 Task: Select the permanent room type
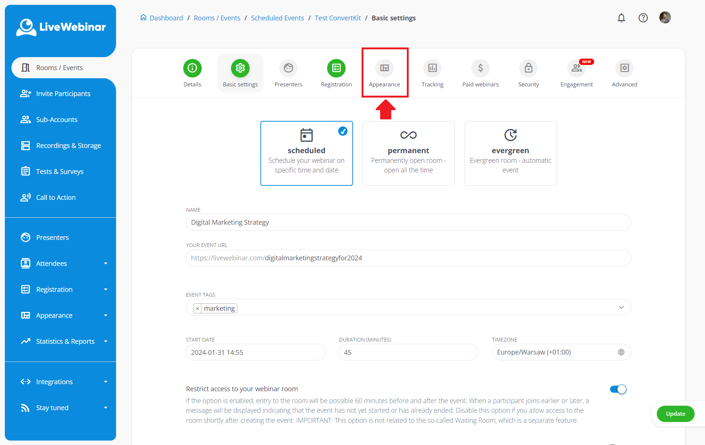pos(408,153)
